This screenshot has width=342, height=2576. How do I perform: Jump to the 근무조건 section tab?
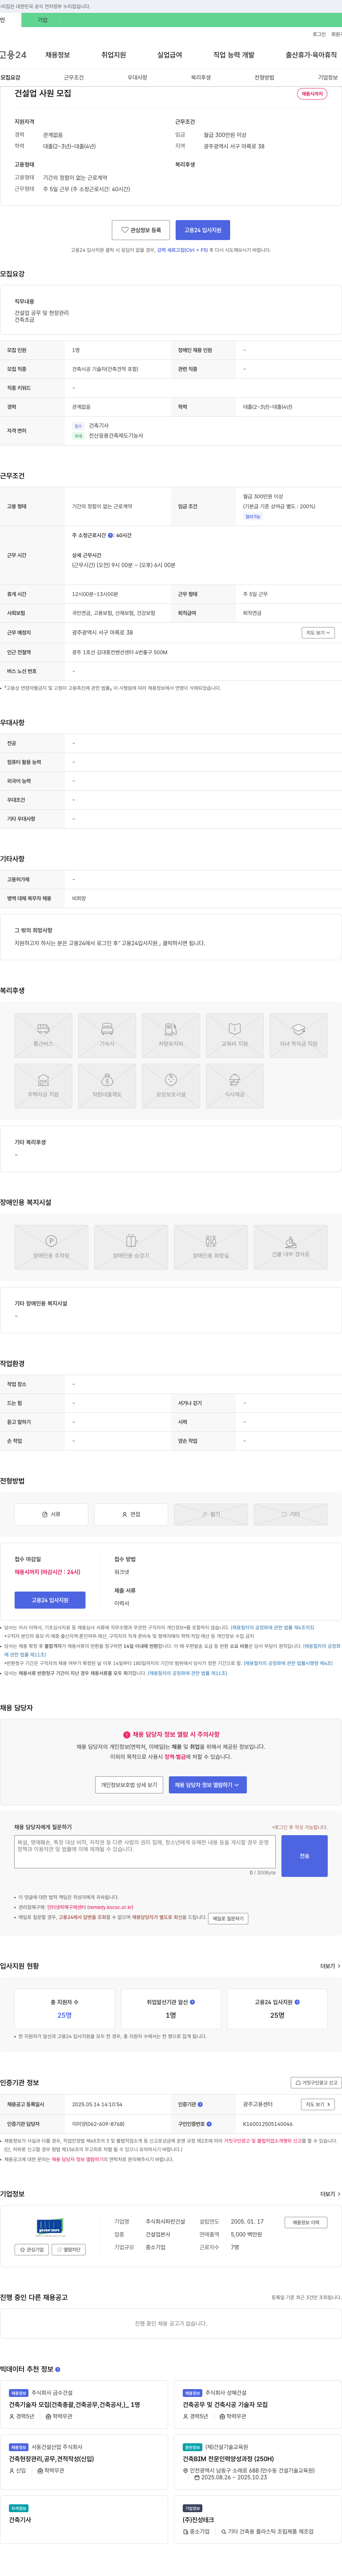(x=74, y=77)
